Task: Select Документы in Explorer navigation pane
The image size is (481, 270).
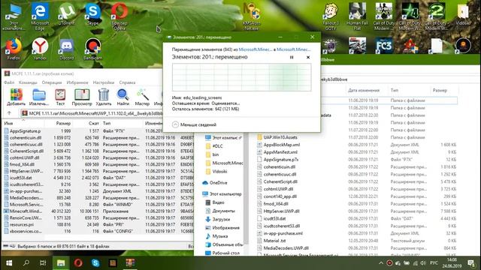Action: pyautogui.click(x=223, y=211)
